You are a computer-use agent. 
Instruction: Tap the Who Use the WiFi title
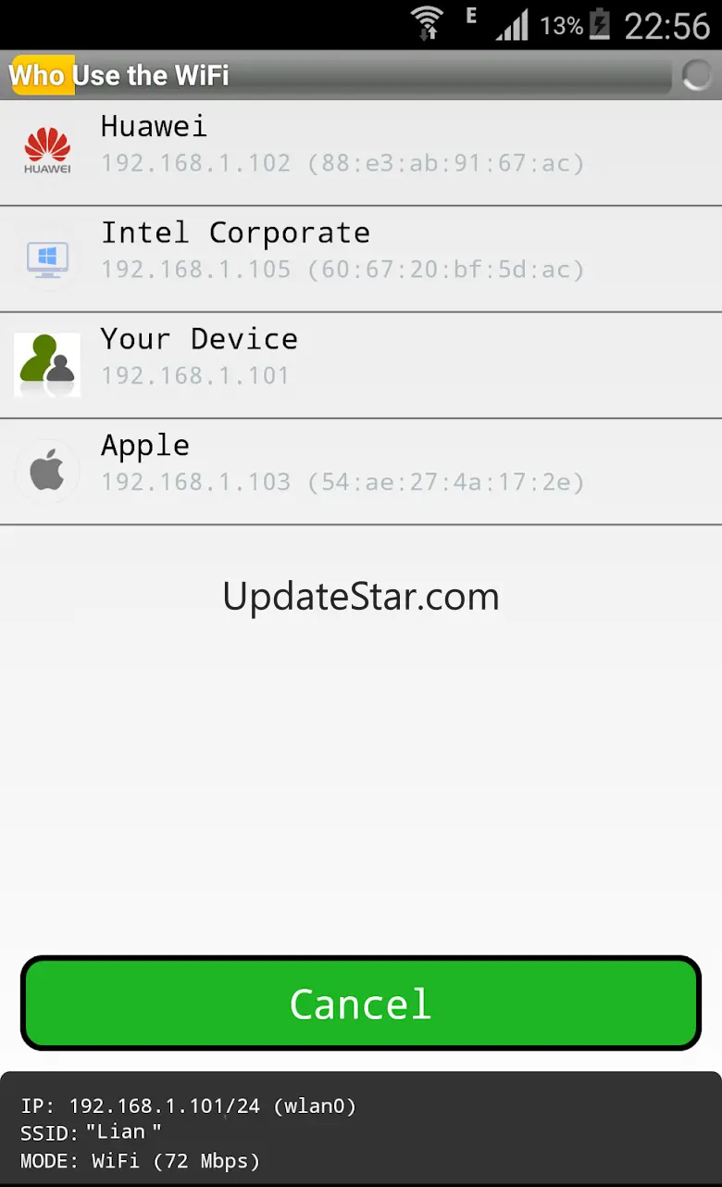click(x=119, y=75)
